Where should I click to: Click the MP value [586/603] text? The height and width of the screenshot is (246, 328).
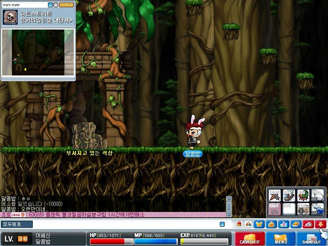[153, 235]
